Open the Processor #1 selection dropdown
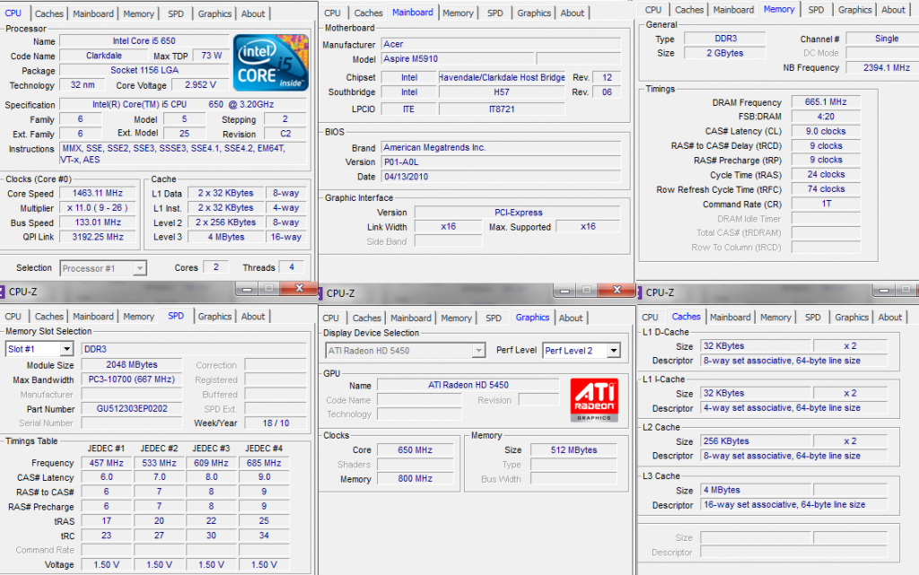The image size is (919, 575). tap(139, 268)
